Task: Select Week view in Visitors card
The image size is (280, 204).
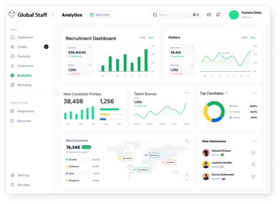Action: click(x=253, y=38)
